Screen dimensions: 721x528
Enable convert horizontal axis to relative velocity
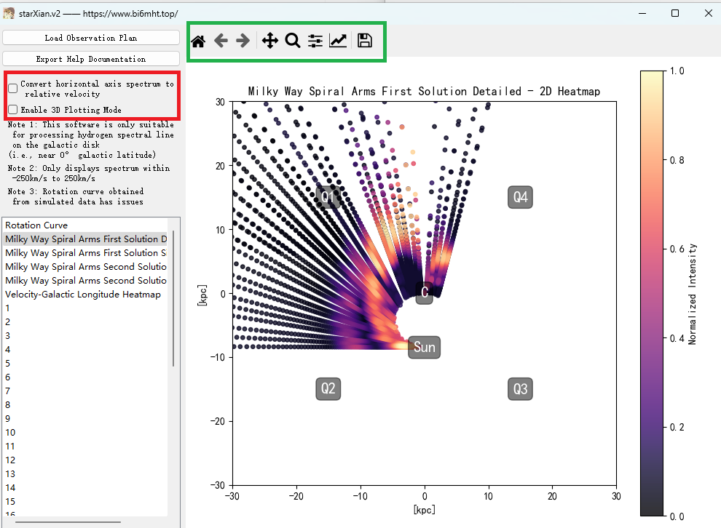pyautogui.click(x=13, y=89)
